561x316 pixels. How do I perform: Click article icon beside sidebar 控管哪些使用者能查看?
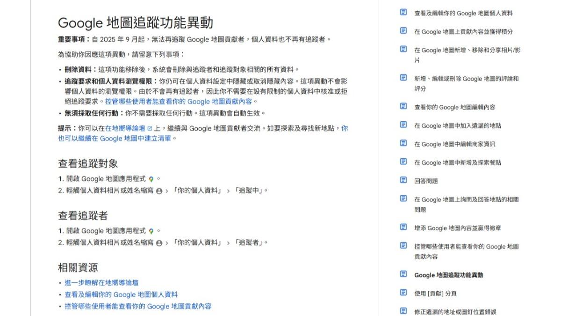coord(403,246)
